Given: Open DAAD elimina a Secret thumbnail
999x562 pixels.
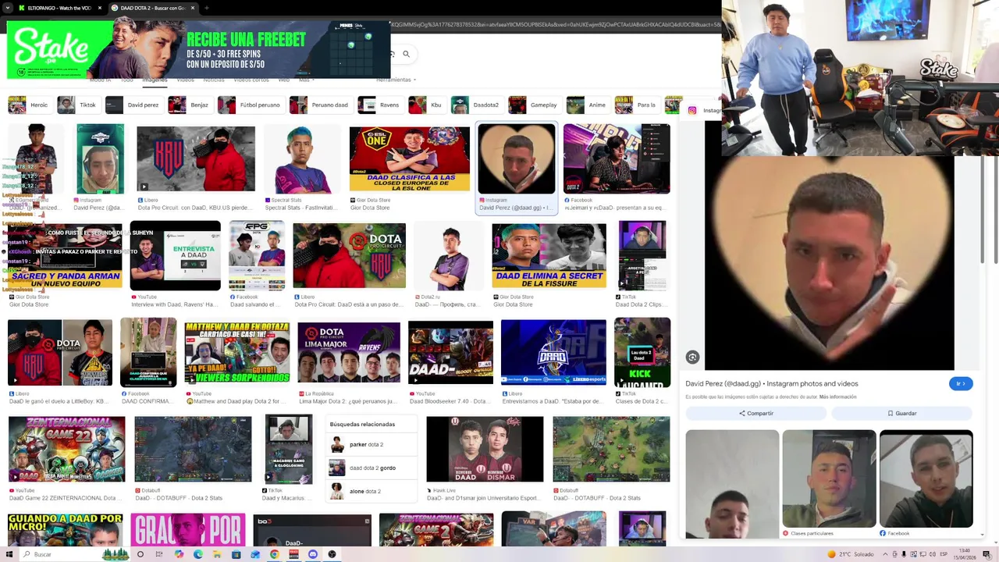Looking at the screenshot, I should (549, 256).
